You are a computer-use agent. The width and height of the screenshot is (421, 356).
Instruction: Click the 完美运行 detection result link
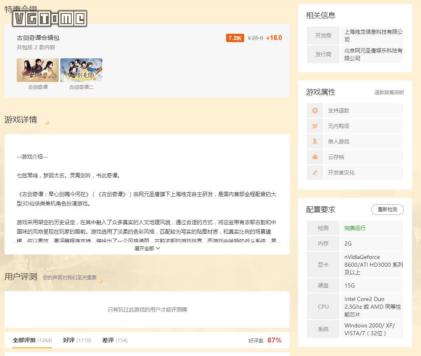pos(355,228)
